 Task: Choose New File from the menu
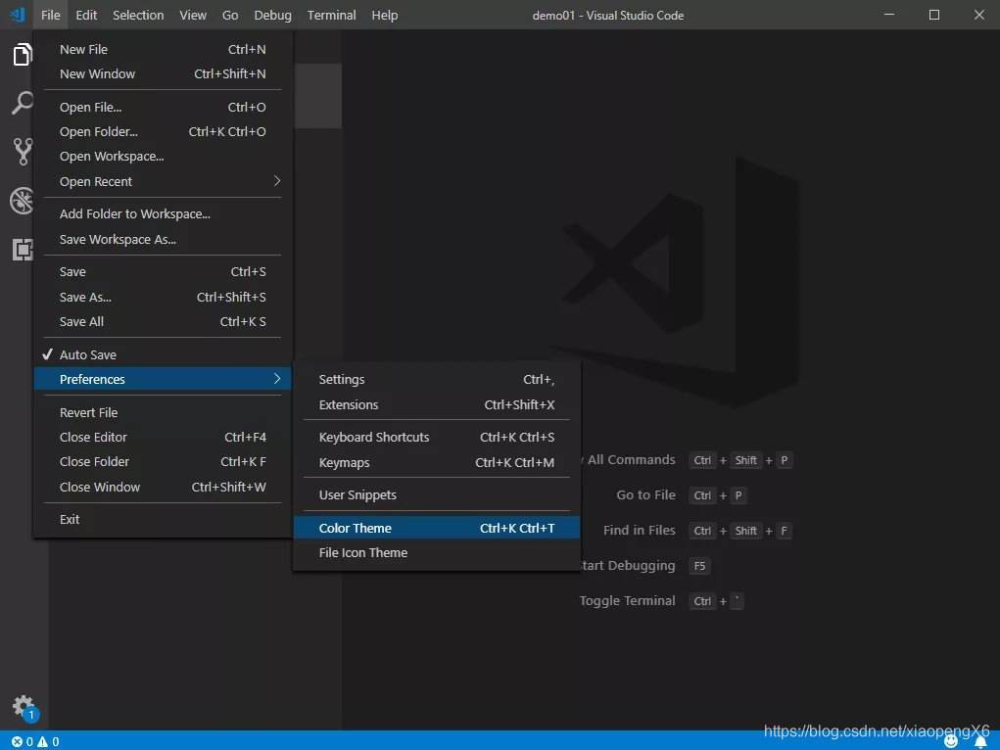pyautogui.click(x=163, y=49)
